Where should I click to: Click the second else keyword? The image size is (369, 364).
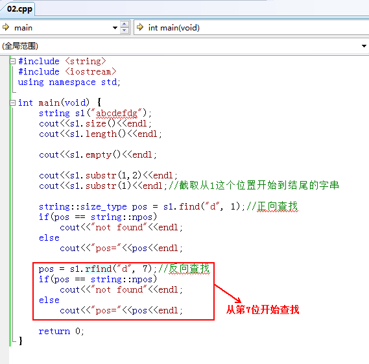click(x=49, y=300)
